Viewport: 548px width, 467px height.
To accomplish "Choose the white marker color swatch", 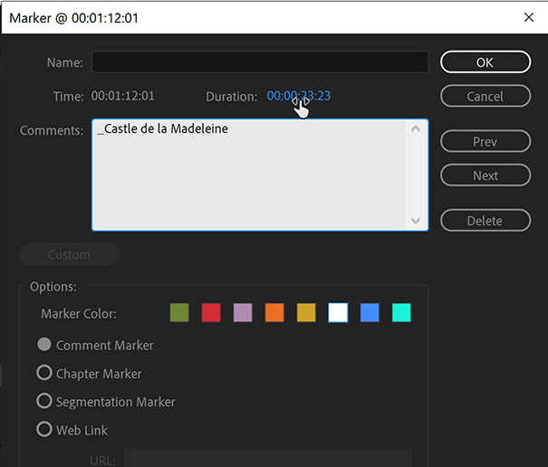I will (338, 313).
